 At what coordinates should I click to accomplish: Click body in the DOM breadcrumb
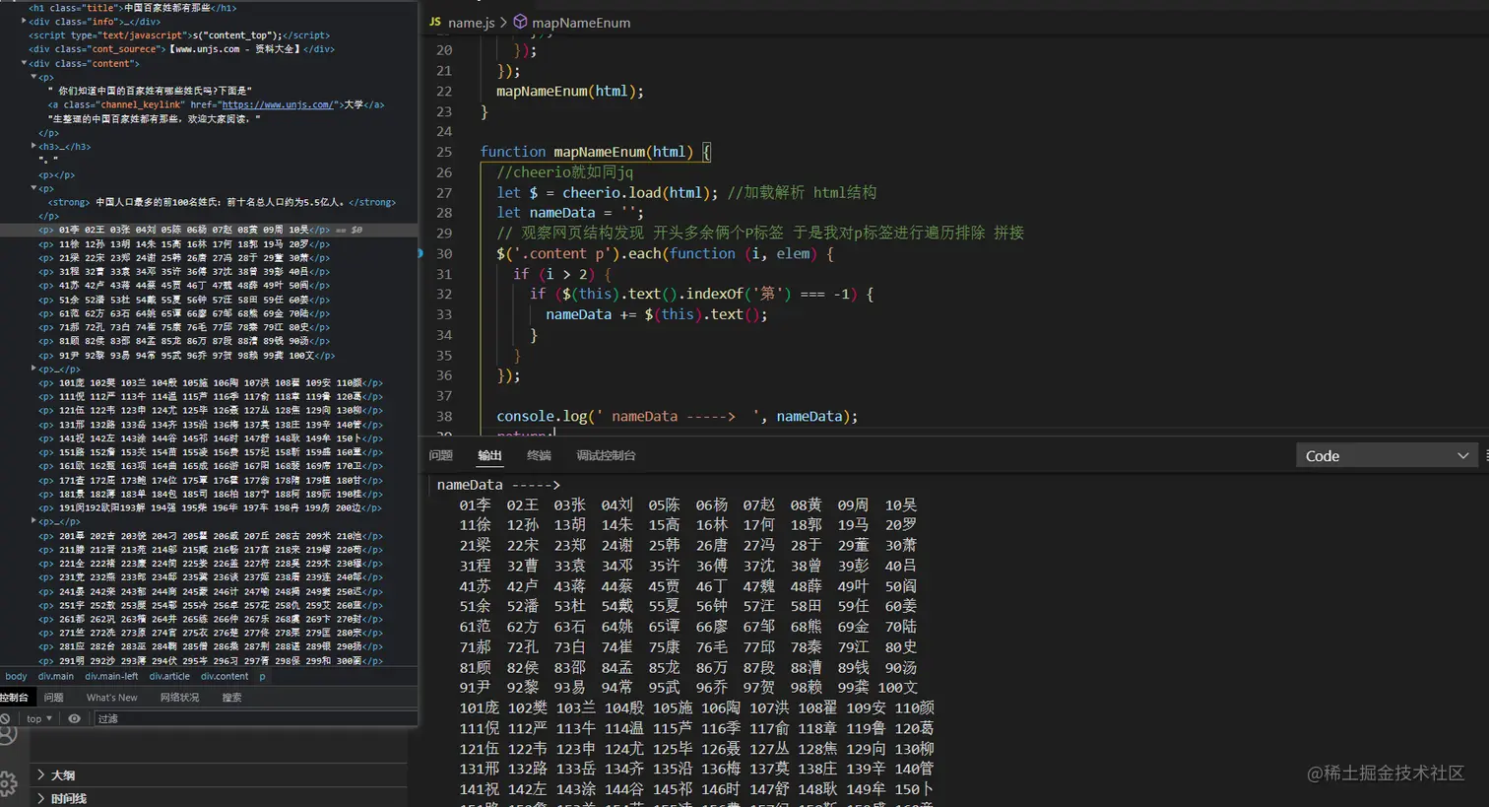pyautogui.click(x=16, y=676)
